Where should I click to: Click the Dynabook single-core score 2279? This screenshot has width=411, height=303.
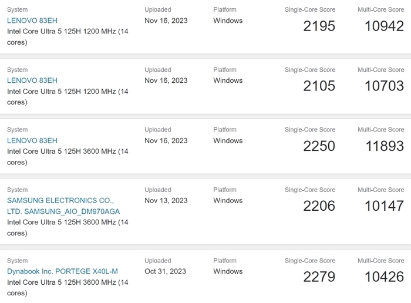(x=319, y=277)
